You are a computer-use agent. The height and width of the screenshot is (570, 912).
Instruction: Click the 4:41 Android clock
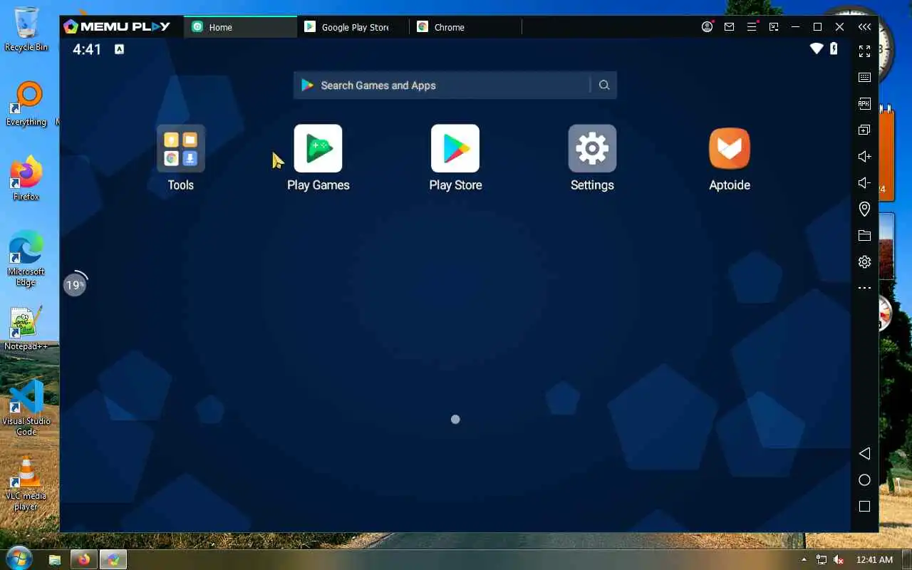[87, 49]
